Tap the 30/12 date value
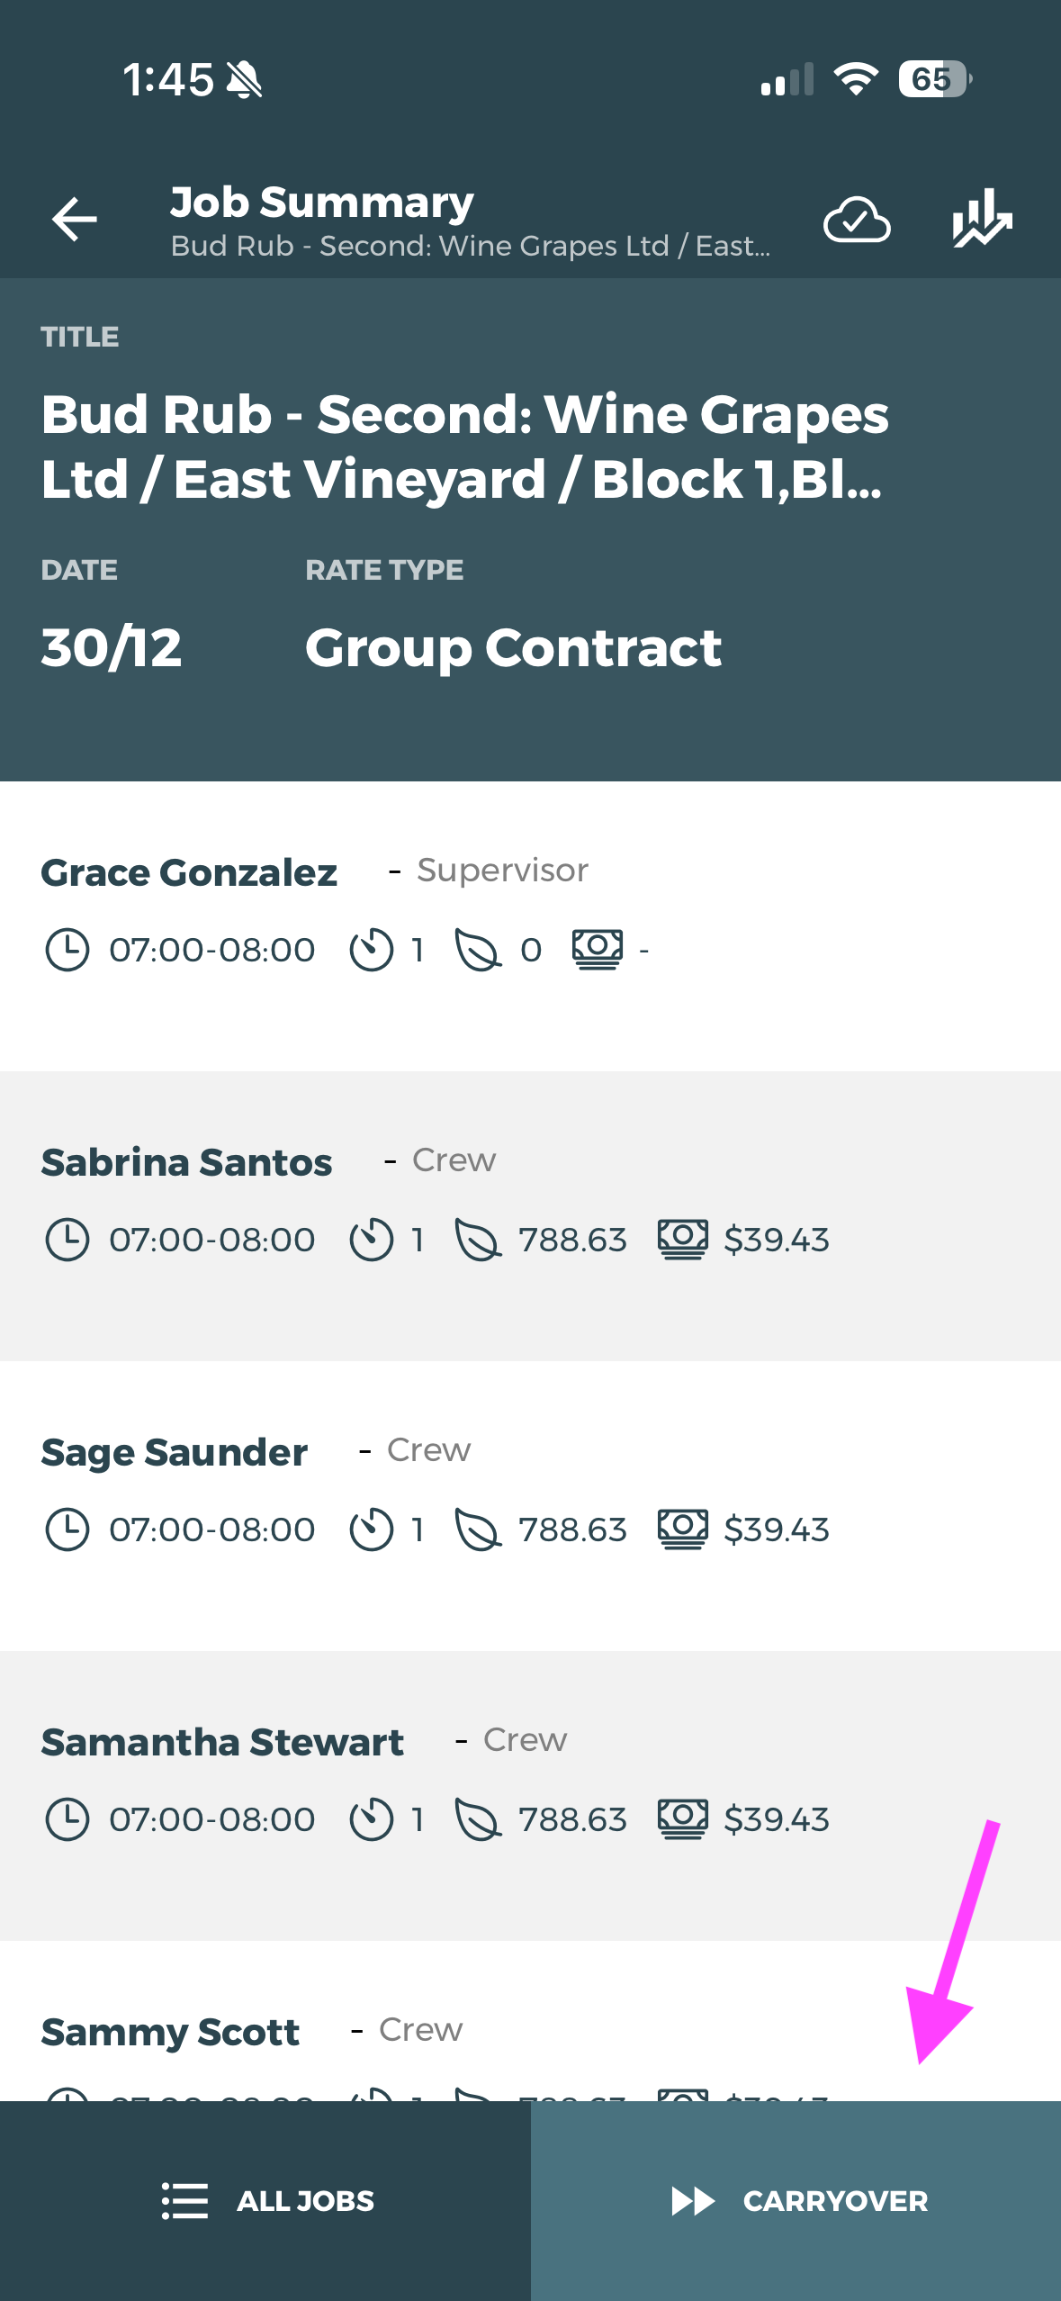 point(112,648)
